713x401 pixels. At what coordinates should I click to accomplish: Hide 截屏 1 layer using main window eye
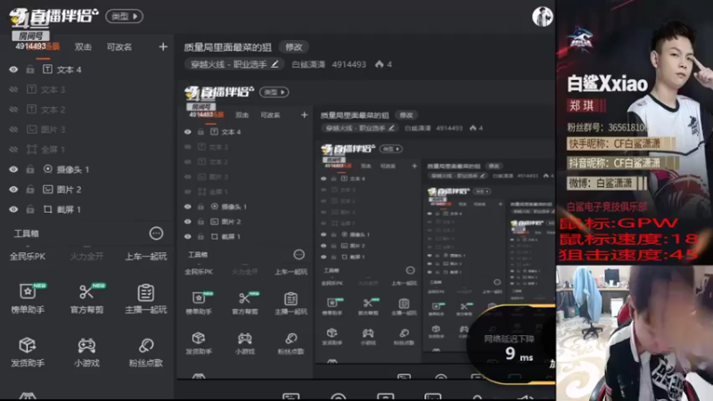pos(13,209)
